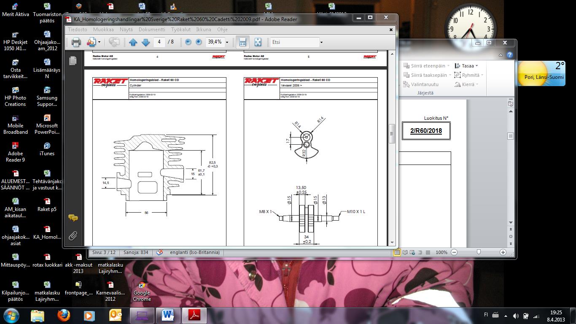The height and width of the screenshot is (324, 576).
Task: Click Valintaruutu selection pane button in Word
Action: pos(421,84)
